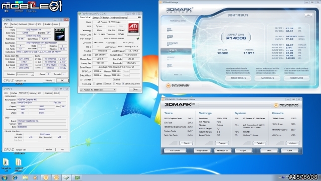Select Main in the 3DMark Vantage sidebar
321x181 pixels.
tap(169, 29)
